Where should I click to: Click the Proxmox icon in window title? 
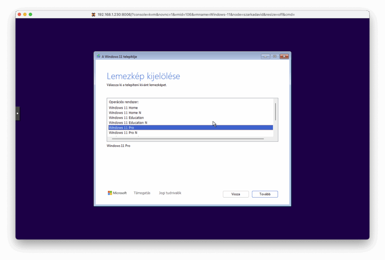coord(93,15)
